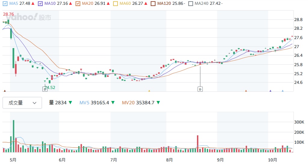Click the D dividend marker in August
This screenshot has width=308, height=165.
(x=200, y=89)
